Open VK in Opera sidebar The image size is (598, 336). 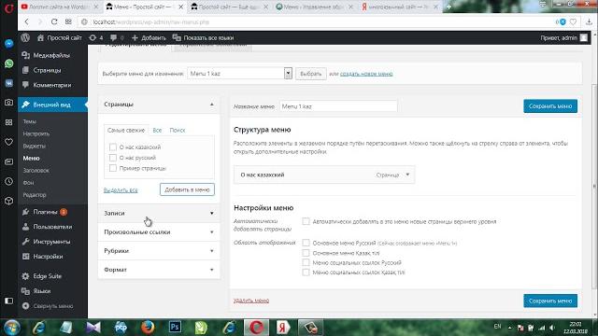[8, 83]
